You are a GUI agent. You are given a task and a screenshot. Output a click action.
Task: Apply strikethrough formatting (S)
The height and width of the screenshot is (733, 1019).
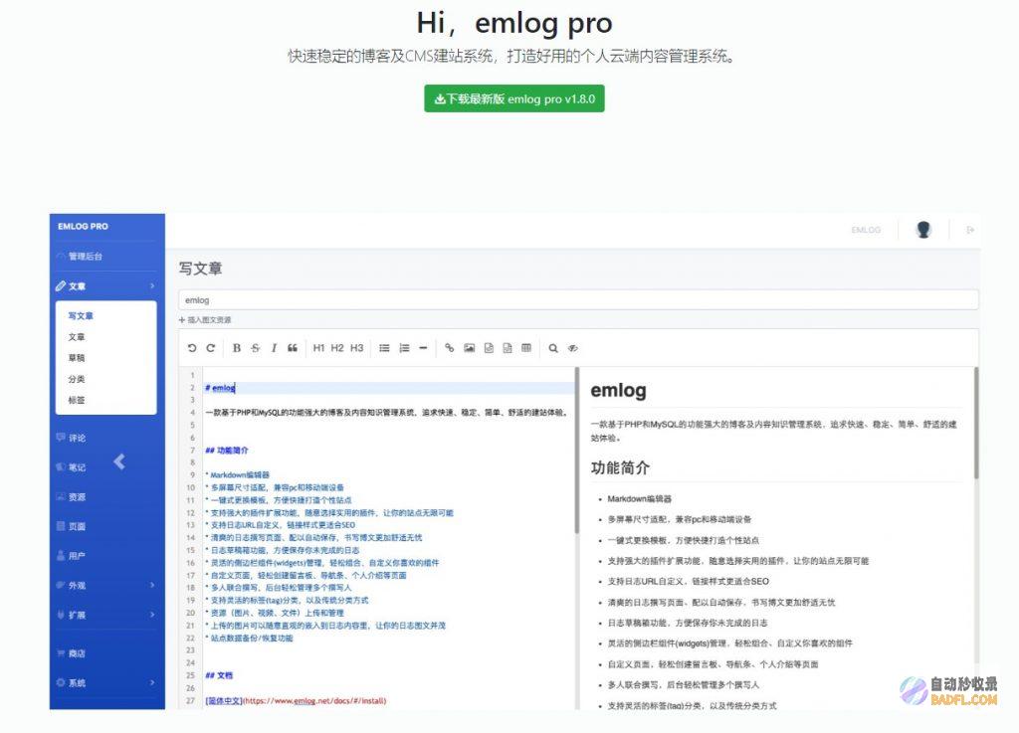click(x=256, y=348)
